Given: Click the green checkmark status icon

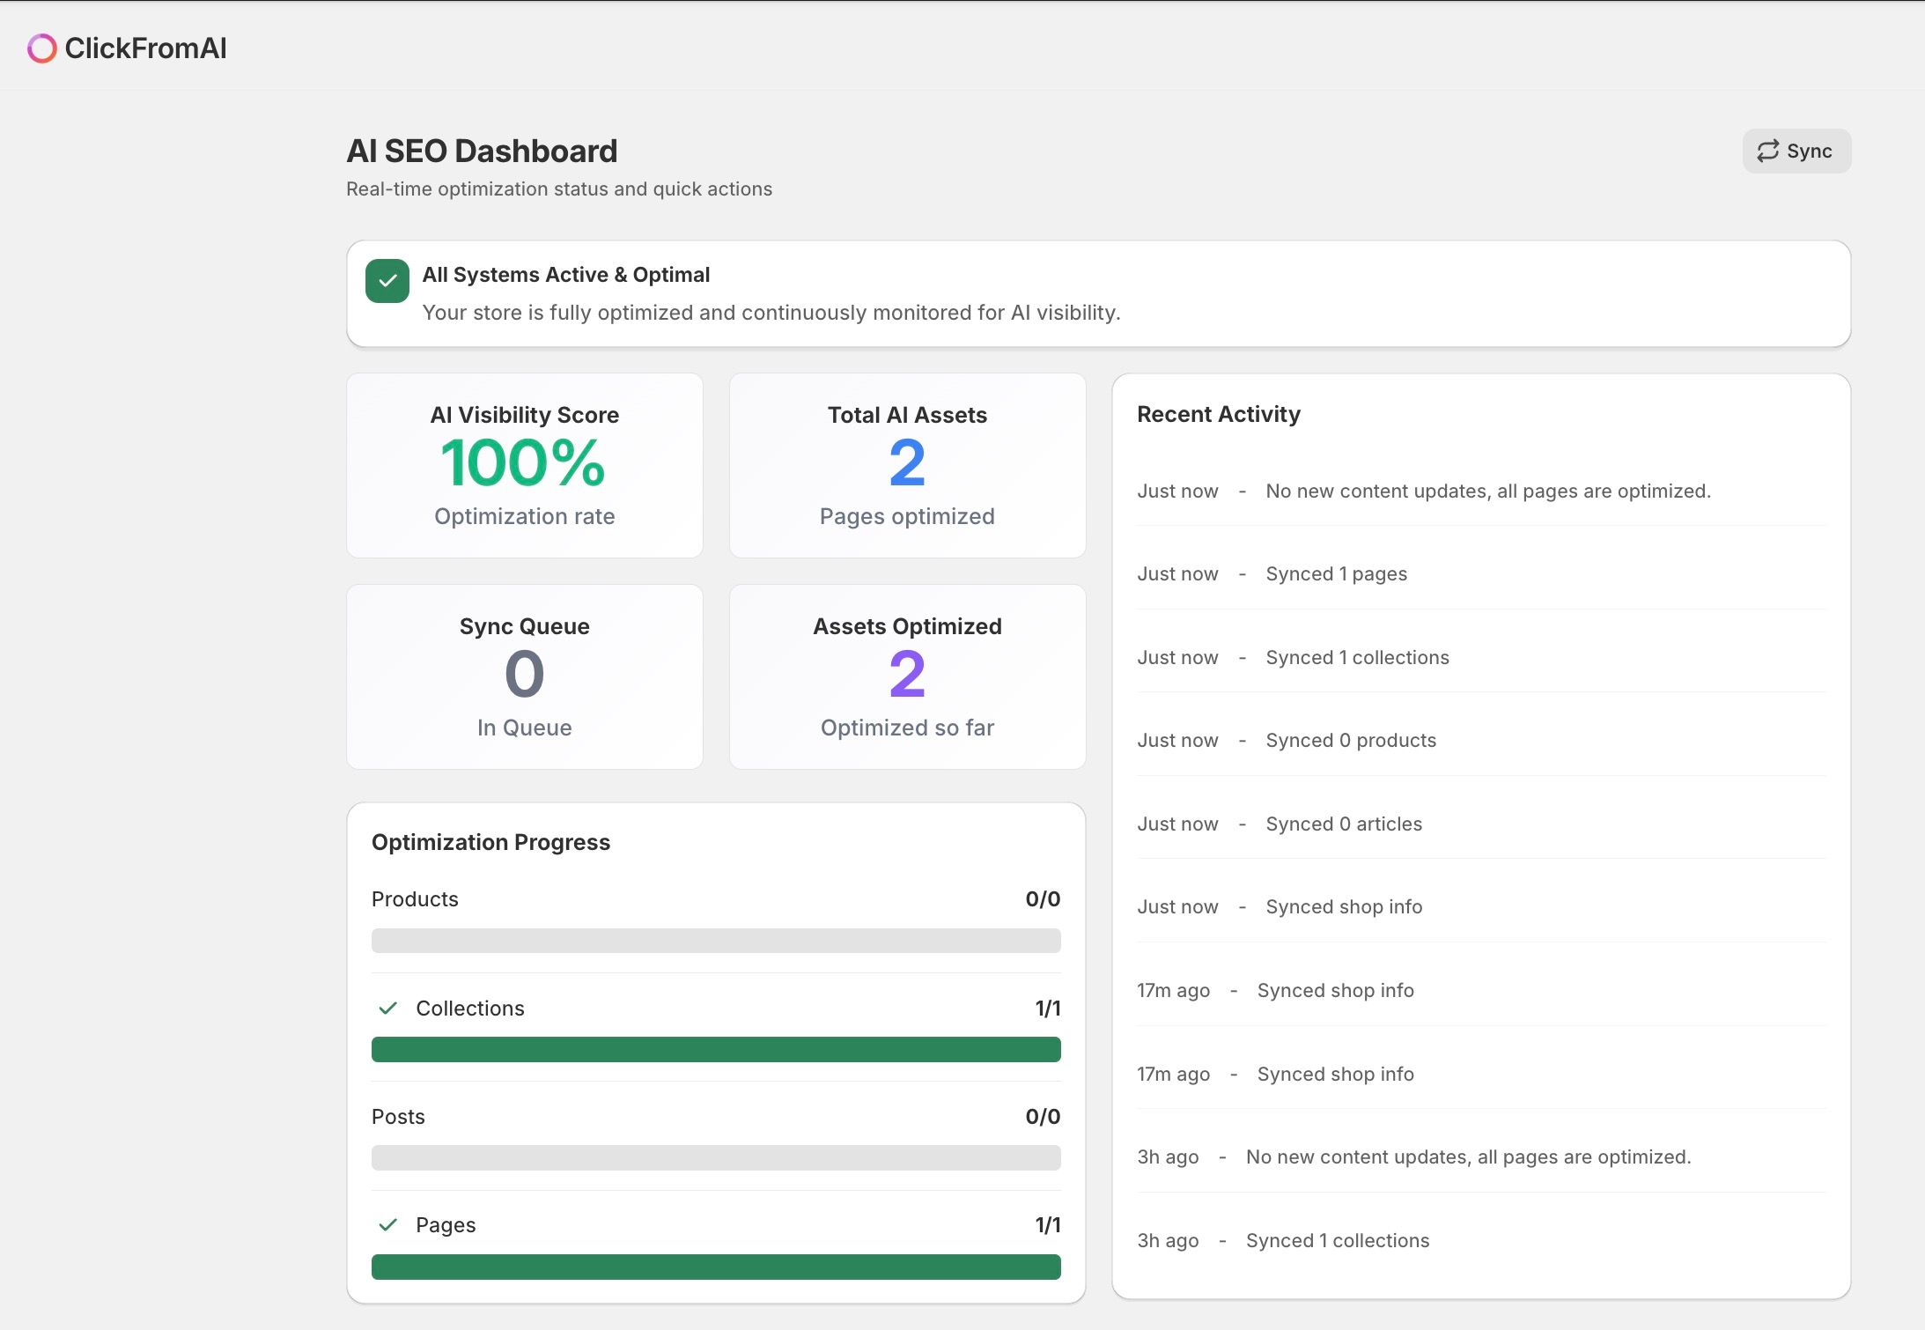Looking at the screenshot, I should point(387,281).
